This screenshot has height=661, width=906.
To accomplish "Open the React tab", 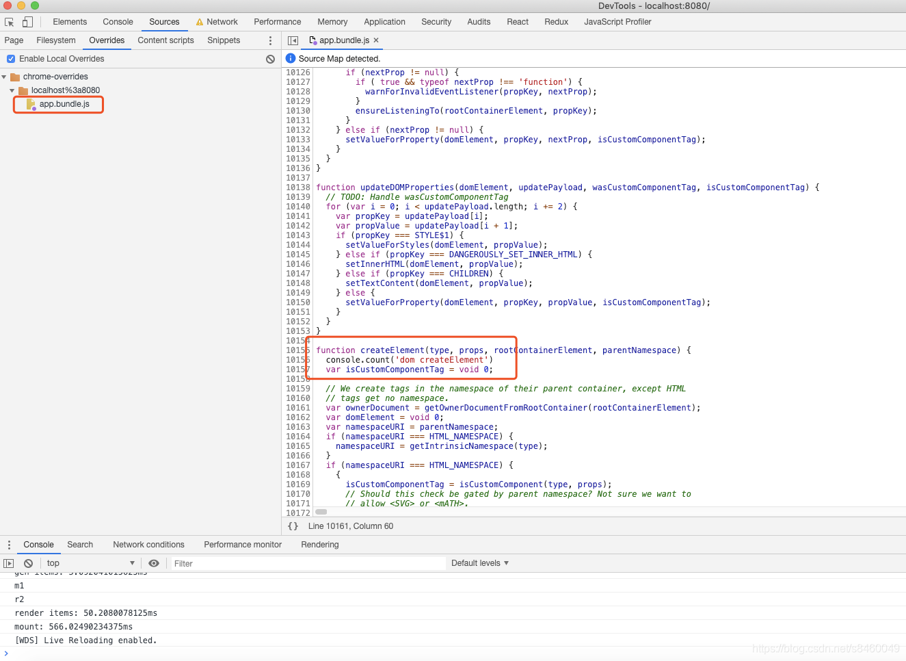I will click(x=518, y=22).
